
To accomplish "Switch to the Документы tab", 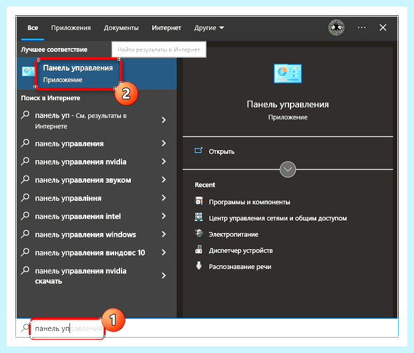I will [121, 28].
